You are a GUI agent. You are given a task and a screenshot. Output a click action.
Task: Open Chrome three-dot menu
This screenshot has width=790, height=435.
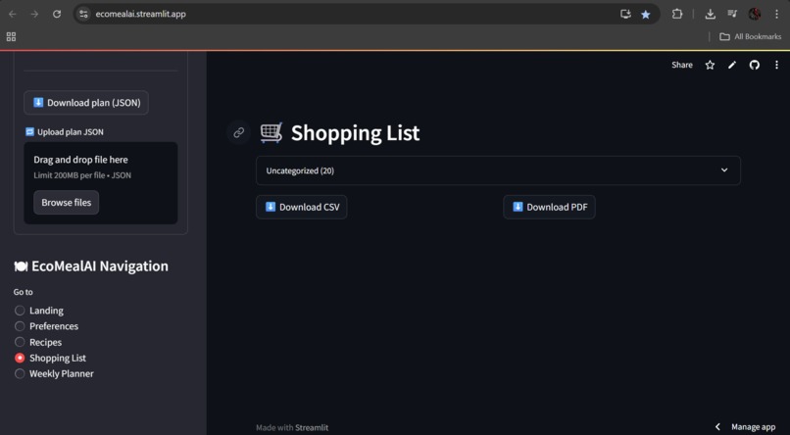pos(776,14)
